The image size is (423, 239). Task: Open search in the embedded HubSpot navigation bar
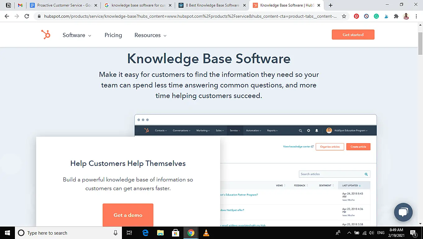[x=300, y=130]
